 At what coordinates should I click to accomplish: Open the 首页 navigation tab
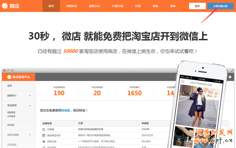(x=51, y=6)
